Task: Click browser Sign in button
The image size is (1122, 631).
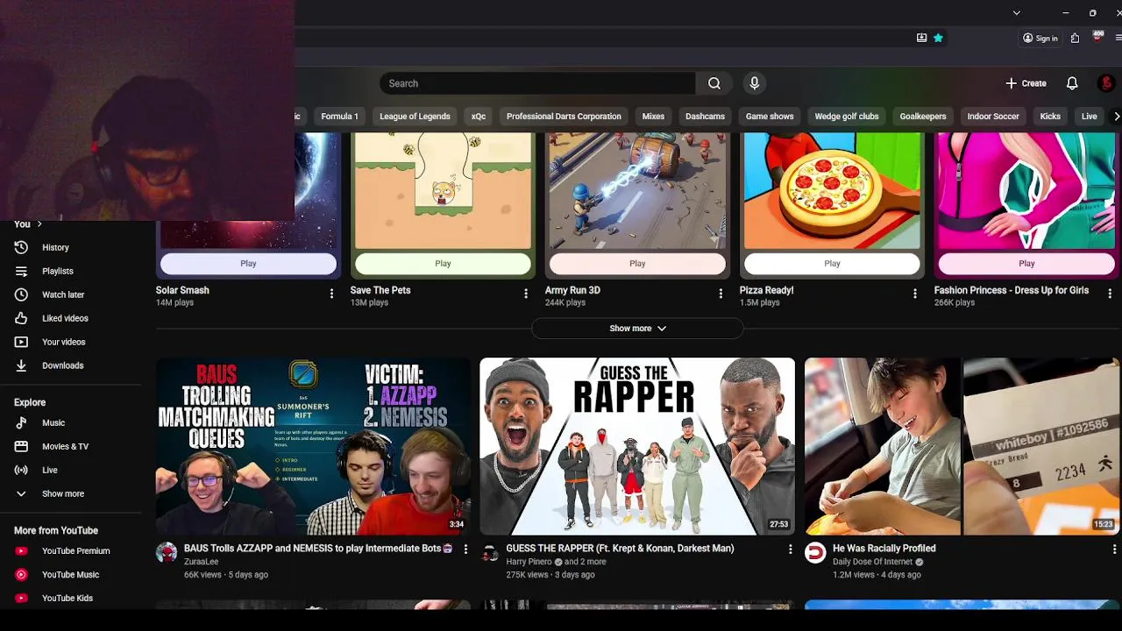Action: coord(1040,39)
